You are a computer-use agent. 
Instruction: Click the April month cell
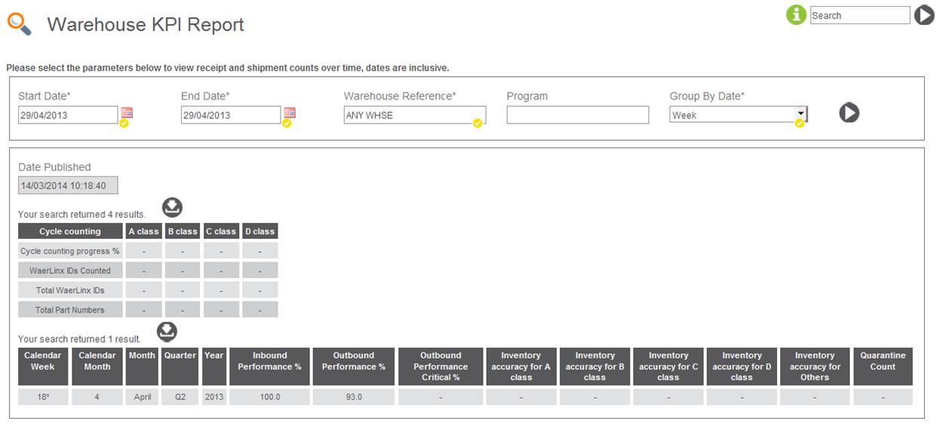pyautogui.click(x=143, y=397)
